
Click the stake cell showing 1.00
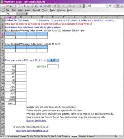(53, 60)
